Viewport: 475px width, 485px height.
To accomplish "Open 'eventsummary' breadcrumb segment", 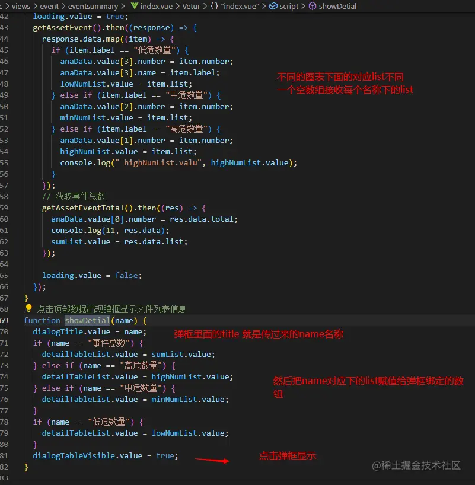I will tap(93, 6).
